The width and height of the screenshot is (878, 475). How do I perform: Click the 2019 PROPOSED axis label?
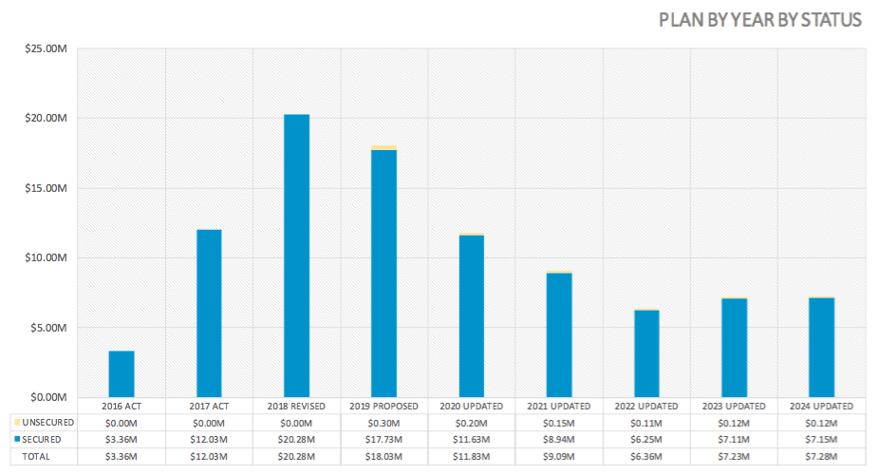[x=383, y=406]
